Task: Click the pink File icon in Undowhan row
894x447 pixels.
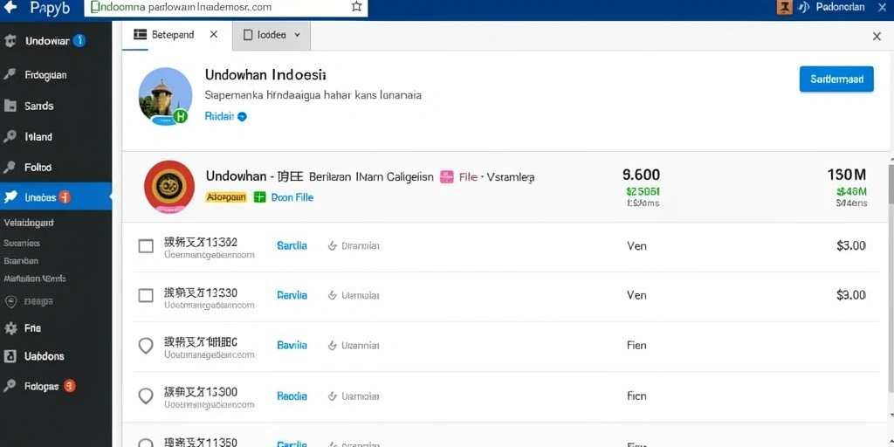Action: tap(447, 177)
